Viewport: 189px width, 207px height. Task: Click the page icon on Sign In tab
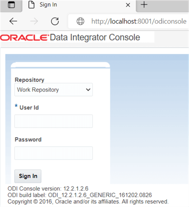tap(31, 5)
